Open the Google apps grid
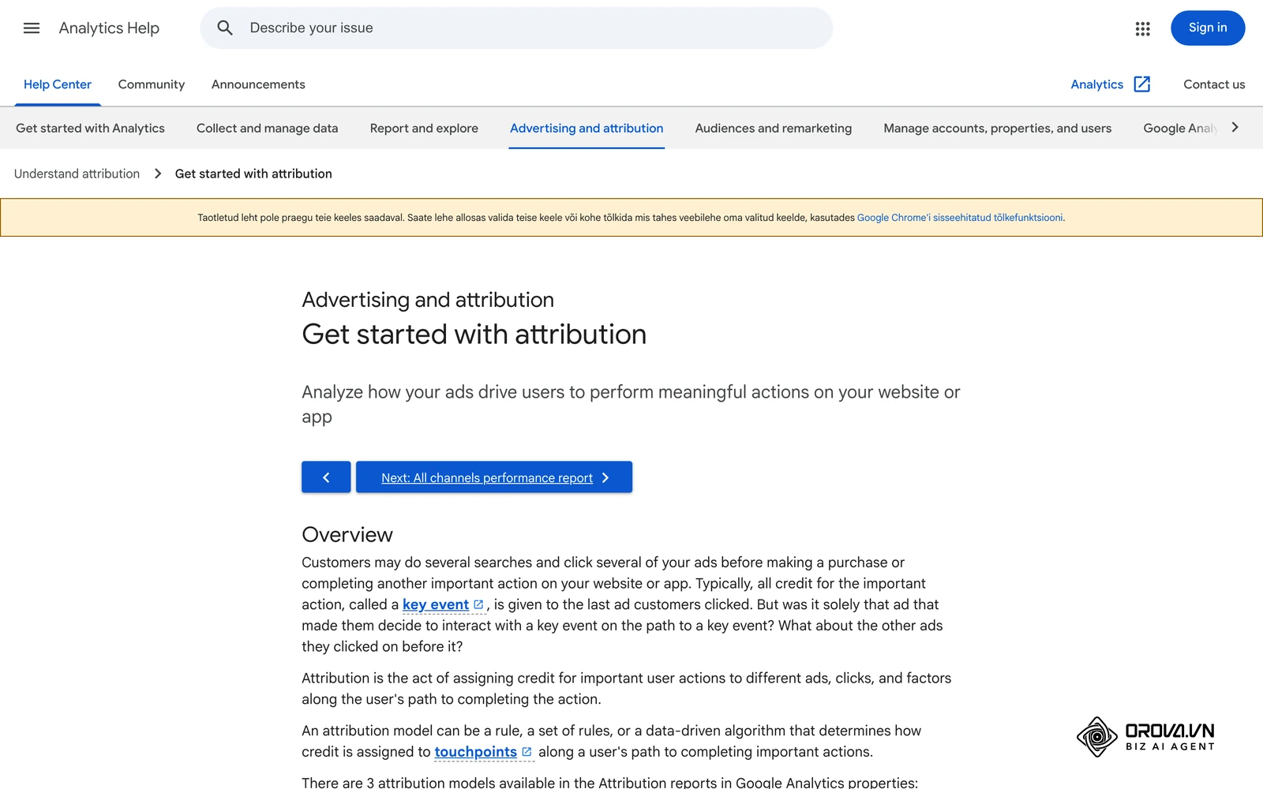Image resolution: width=1263 pixels, height=789 pixels. 1142,28
